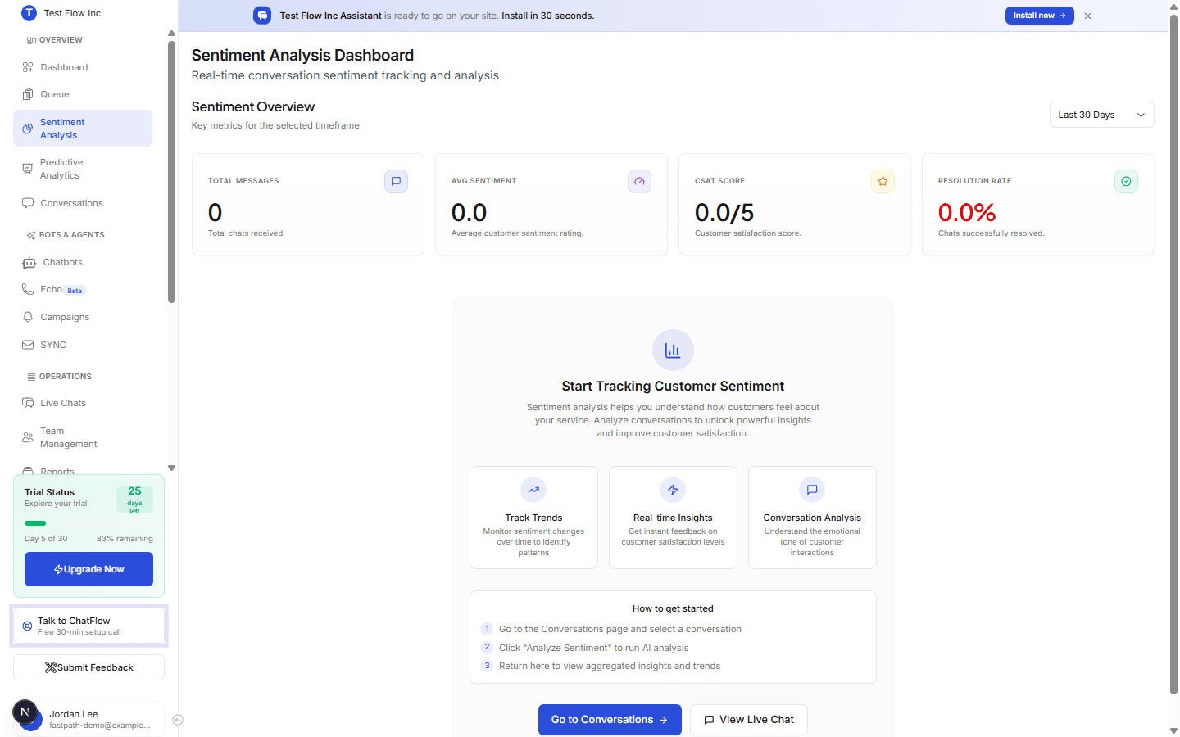Click the Resolution Rate checkmark icon
The height and width of the screenshot is (737, 1180).
click(x=1126, y=181)
